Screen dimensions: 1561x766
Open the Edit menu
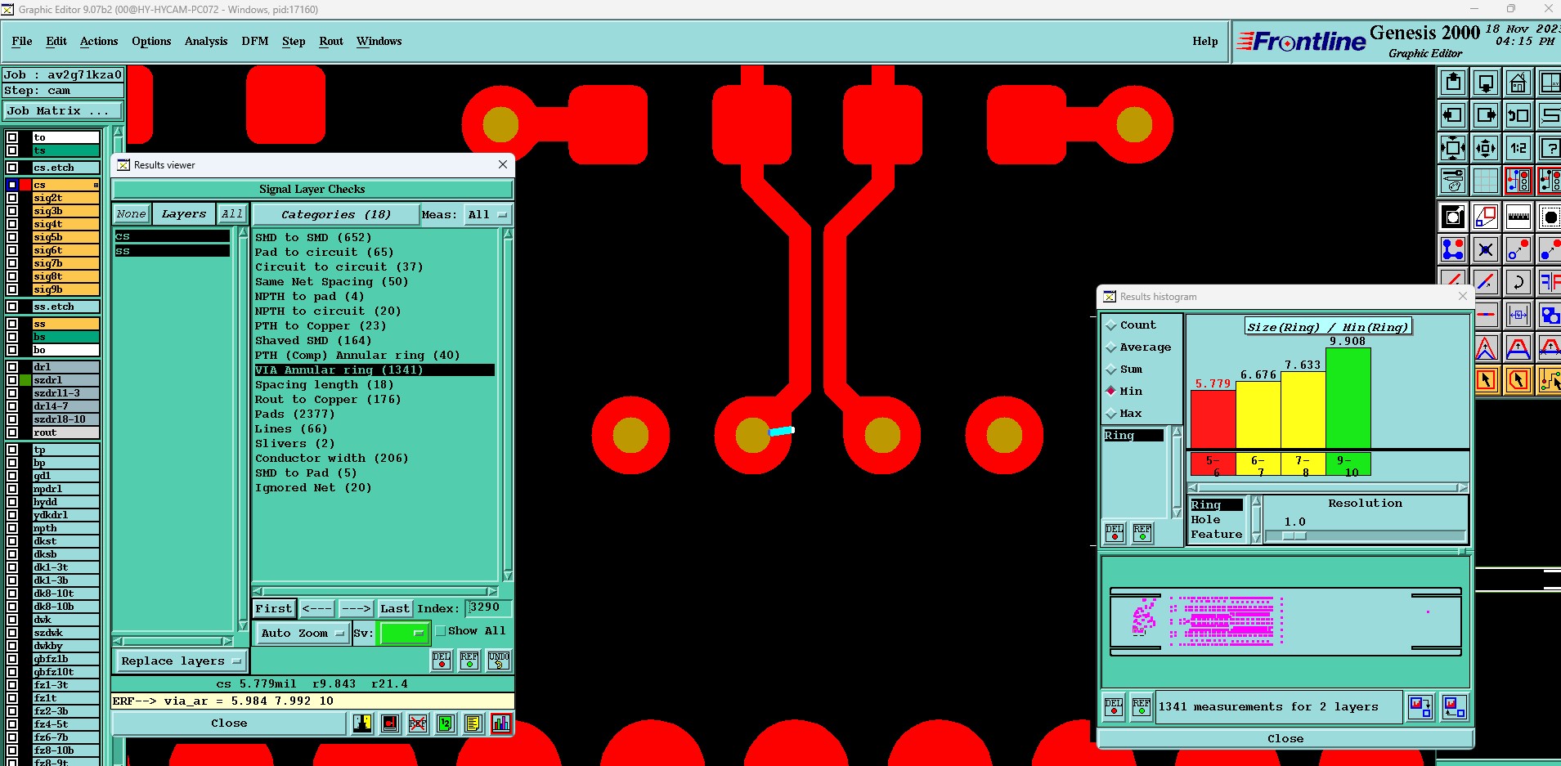click(x=56, y=41)
